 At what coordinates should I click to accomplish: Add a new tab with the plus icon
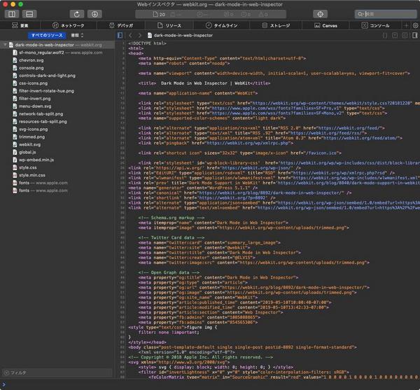(406, 25)
